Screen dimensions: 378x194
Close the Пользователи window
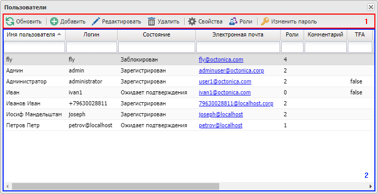[371, 7]
